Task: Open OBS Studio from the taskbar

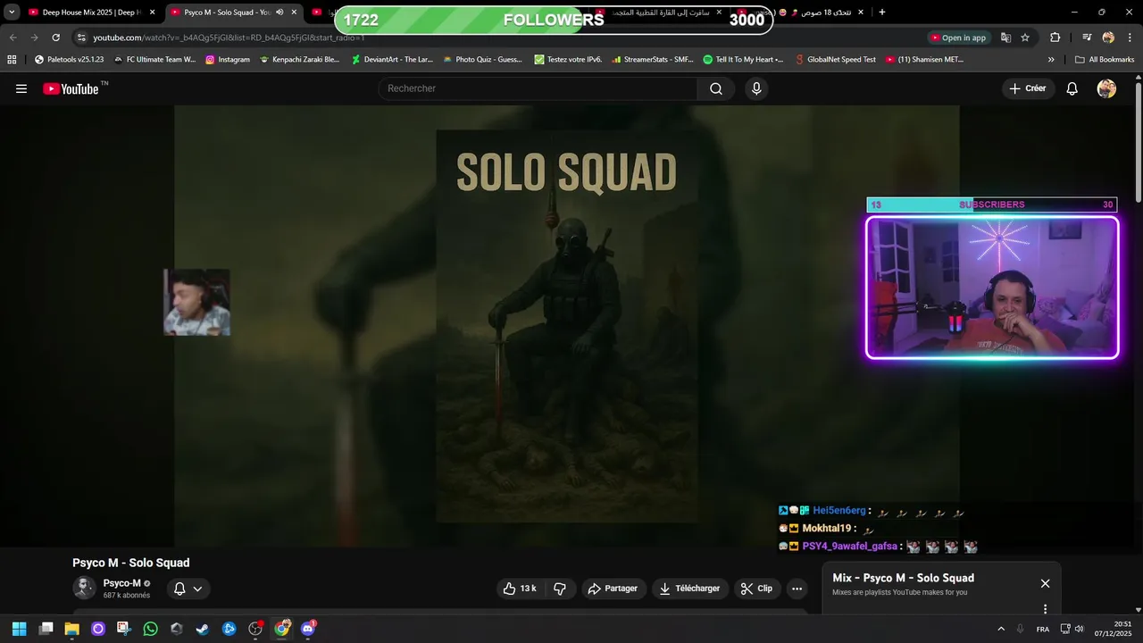Action: pos(255,629)
